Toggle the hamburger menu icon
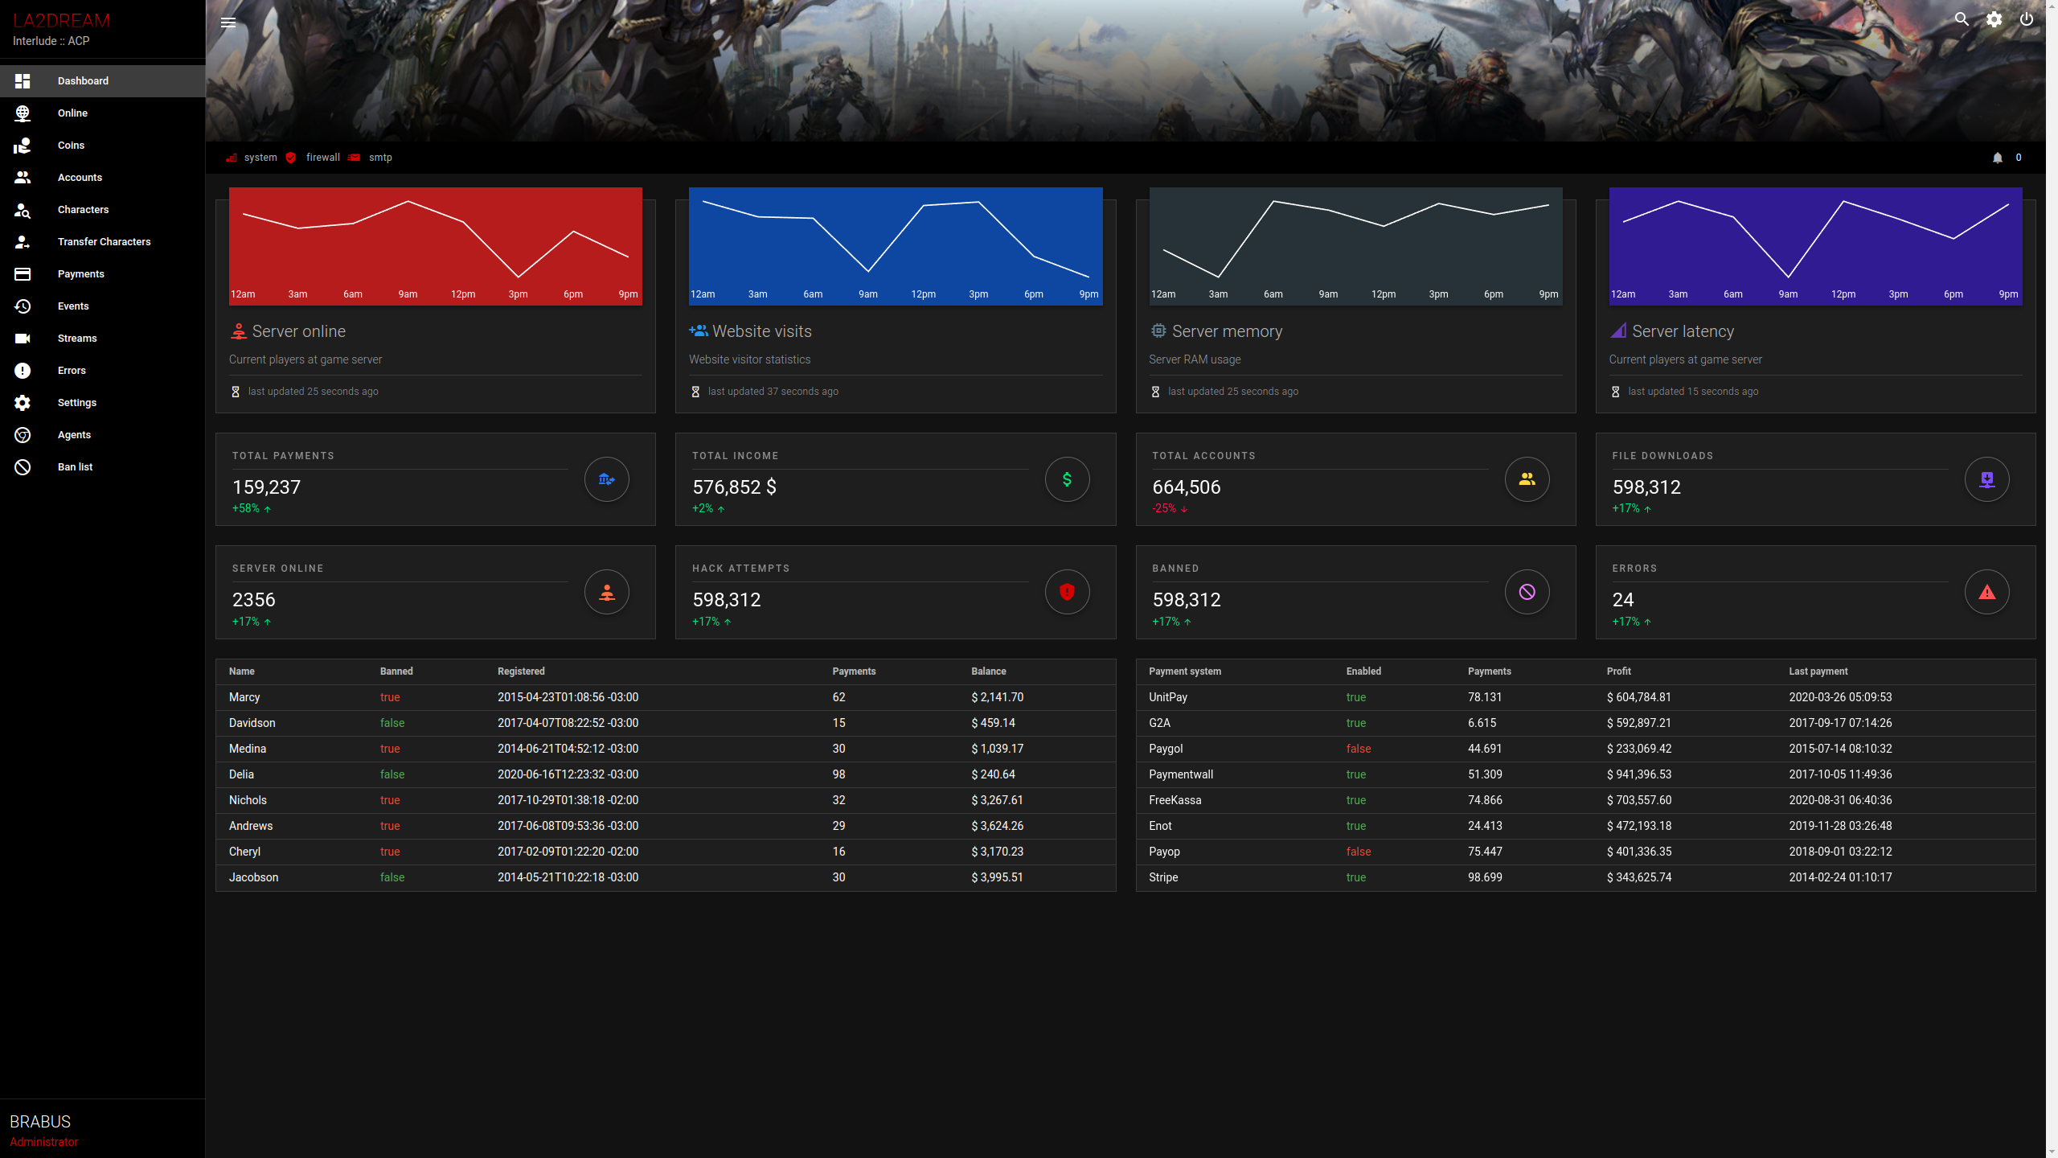The height and width of the screenshot is (1158, 2058). pyautogui.click(x=228, y=23)
